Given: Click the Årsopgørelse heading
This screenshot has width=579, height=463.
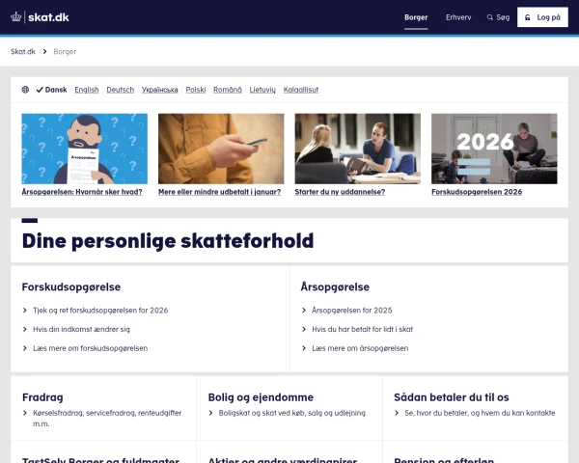Looking at the screenshot, I should point(335,286).
